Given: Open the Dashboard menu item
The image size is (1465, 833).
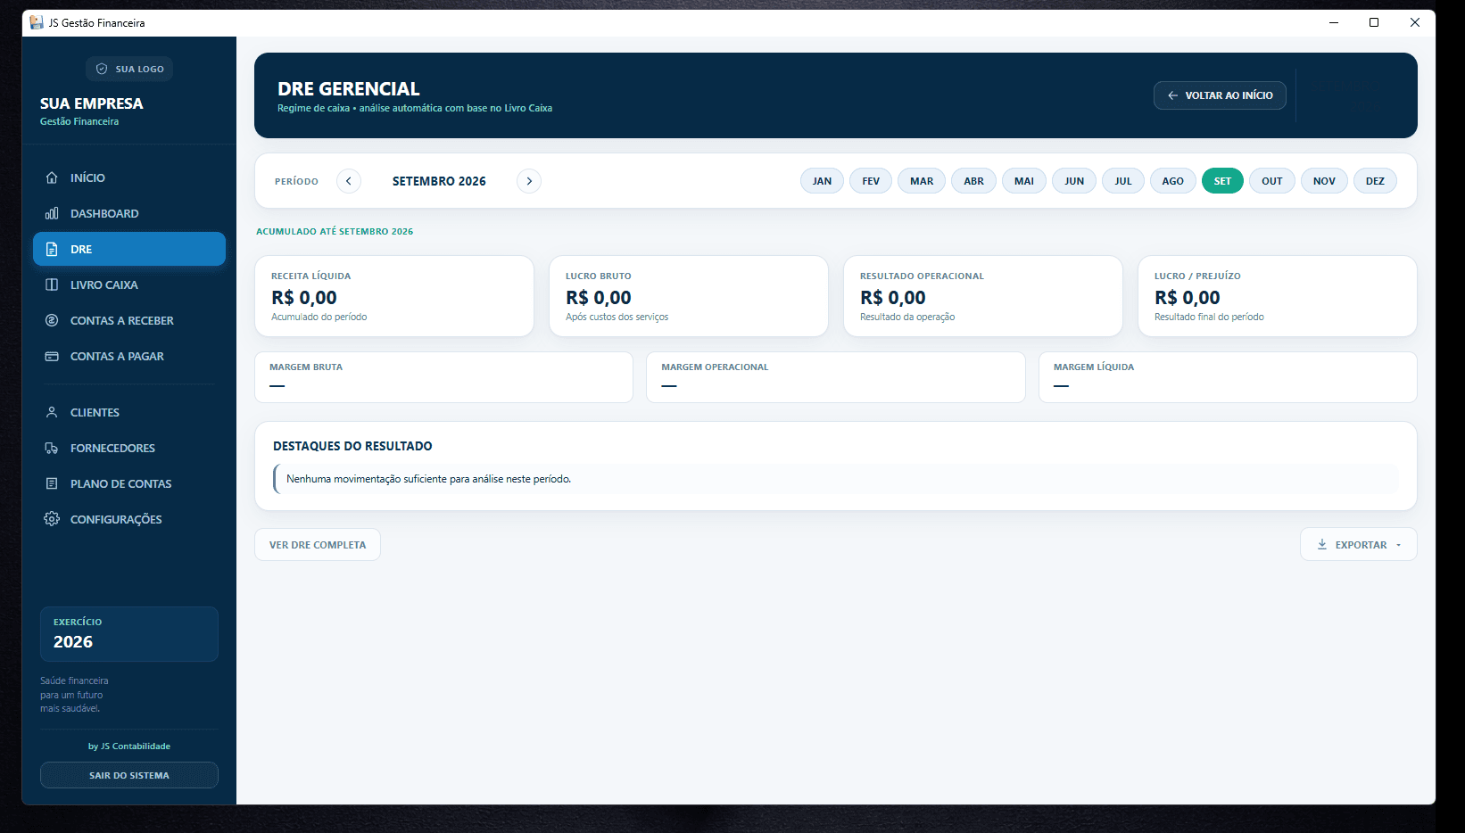Looking at the screenshot, I should (x=129, y=213).
